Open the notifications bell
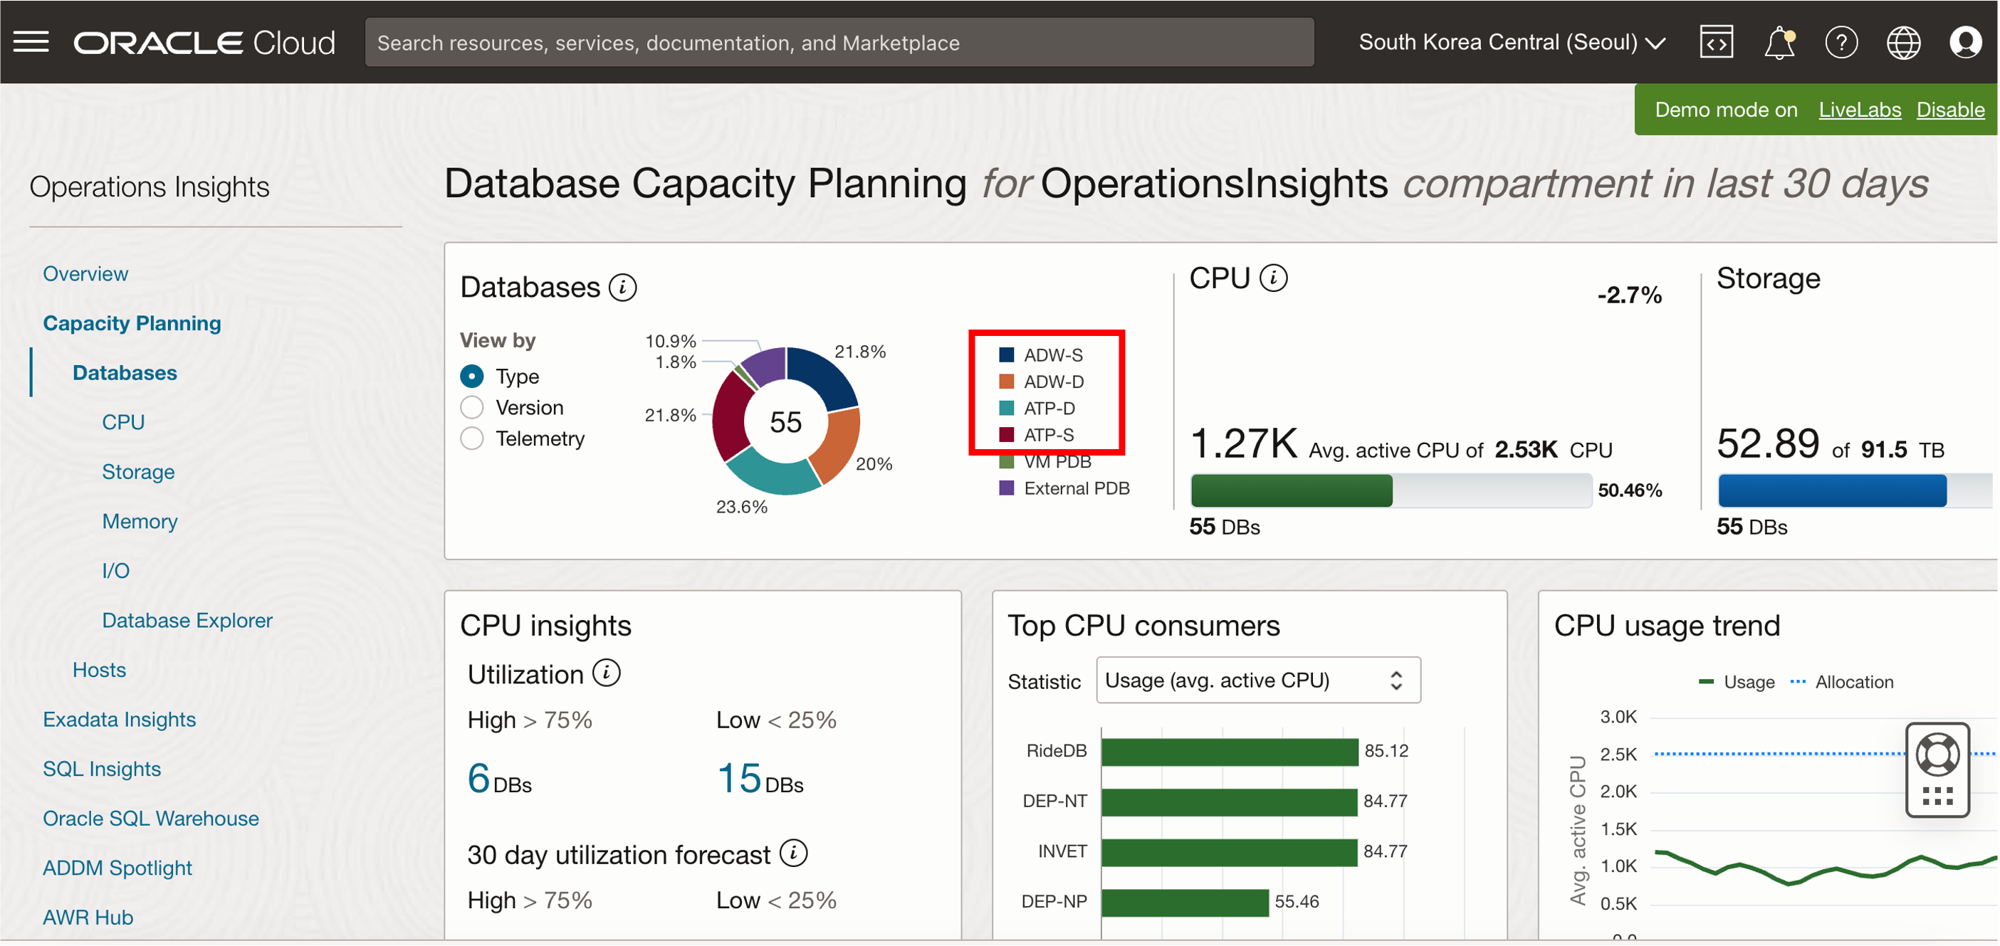The image size is (2000, 946). pyautogui.click(x=1779, y=42)
